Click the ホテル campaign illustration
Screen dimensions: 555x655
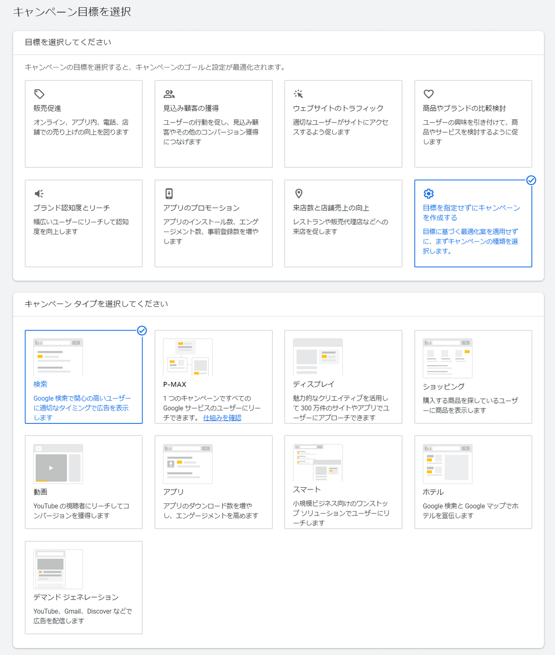click(x=447, y=464)
